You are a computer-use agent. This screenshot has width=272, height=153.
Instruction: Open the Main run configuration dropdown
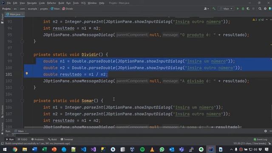point(226,8)
